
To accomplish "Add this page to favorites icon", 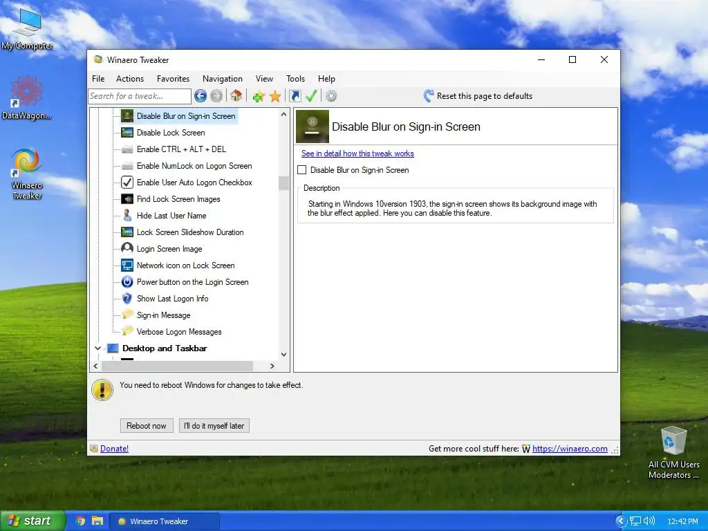I will point(259,95).
